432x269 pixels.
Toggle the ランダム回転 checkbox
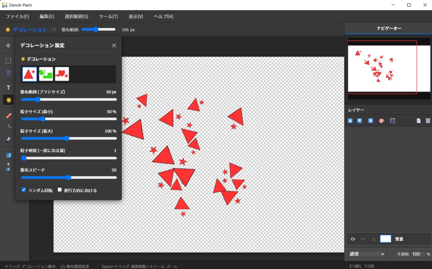24,190
